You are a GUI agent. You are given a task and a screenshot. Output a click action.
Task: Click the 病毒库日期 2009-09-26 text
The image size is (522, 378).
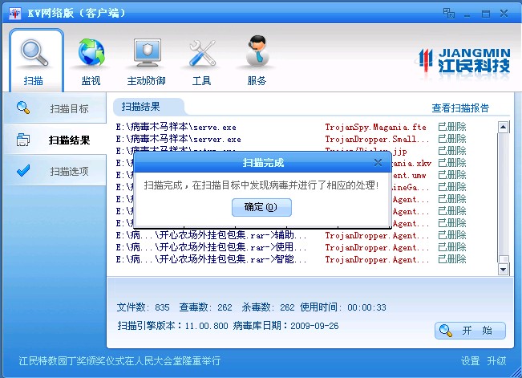coord(286,326)
